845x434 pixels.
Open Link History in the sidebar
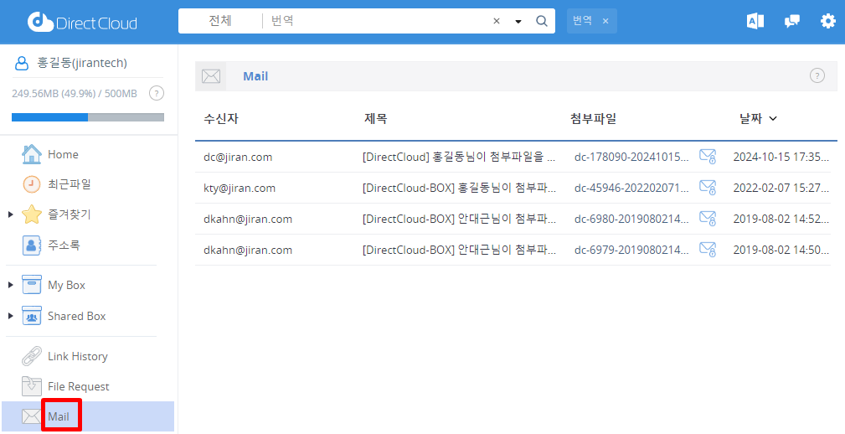pyautogui.click(x=77, y=356)
